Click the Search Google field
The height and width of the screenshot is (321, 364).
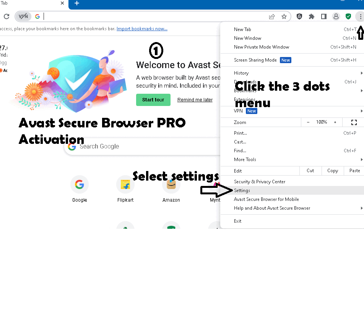click(115, 146)
